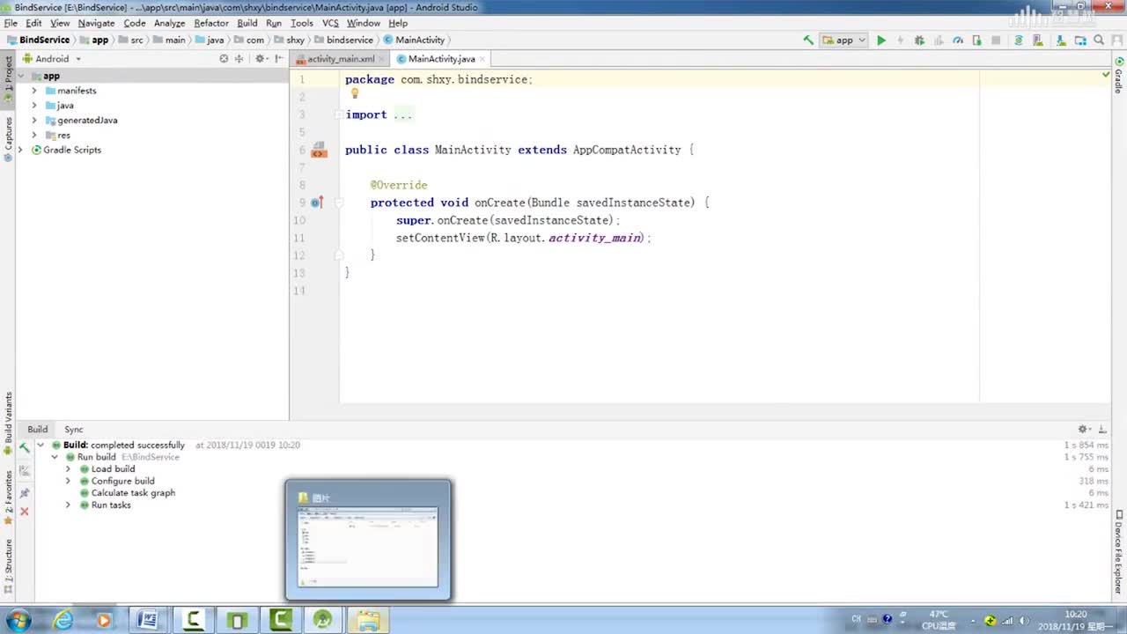Image resolution: width=1127 pixels, height=634 pixels.
Task: Toggle the Favorites side tool window
Action: tap(8, 498)
